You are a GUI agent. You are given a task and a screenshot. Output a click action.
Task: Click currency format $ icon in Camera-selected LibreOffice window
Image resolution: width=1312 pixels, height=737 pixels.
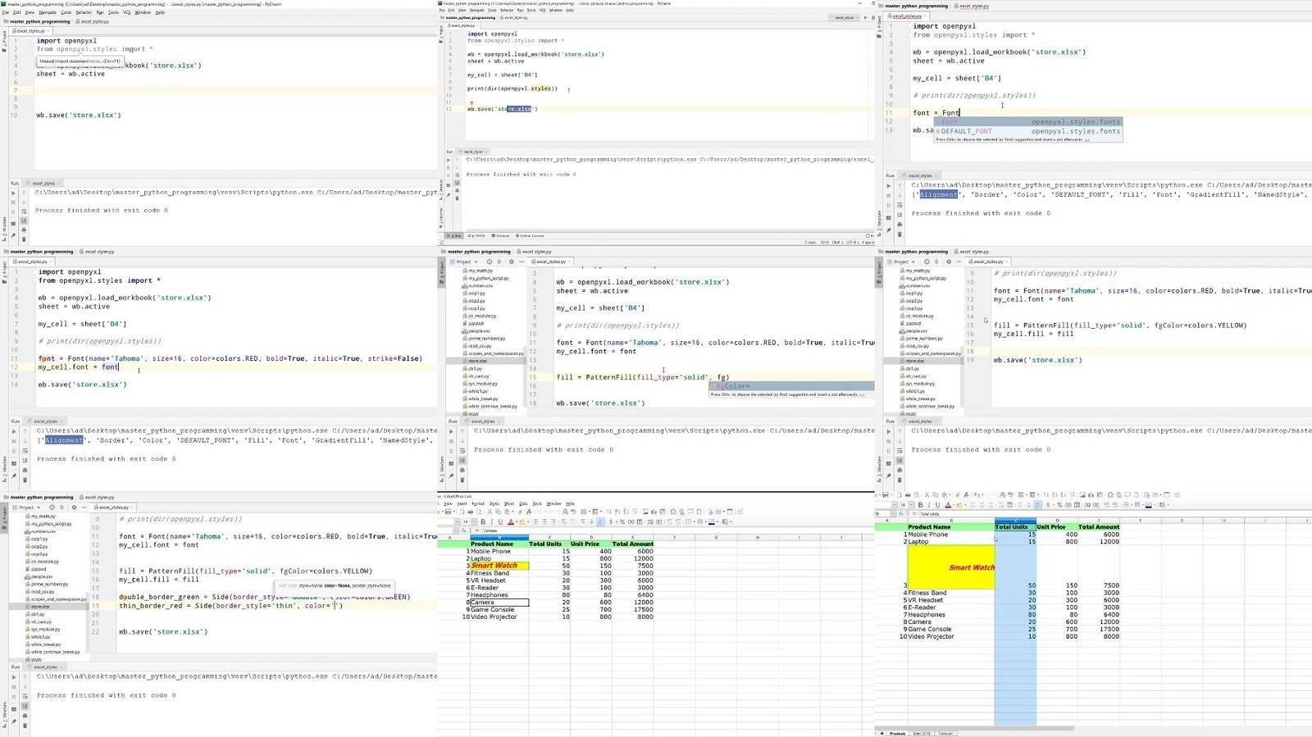[611, 521]
